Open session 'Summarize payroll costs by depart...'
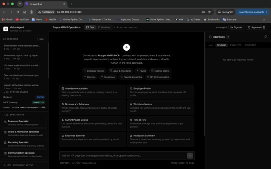 [x=24, y=57]
